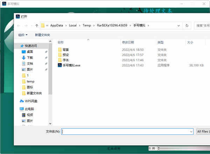Viewport: 210px width, 154px height.
Task: Create a new folder with 新建文件夹
Action: [42, 35]
